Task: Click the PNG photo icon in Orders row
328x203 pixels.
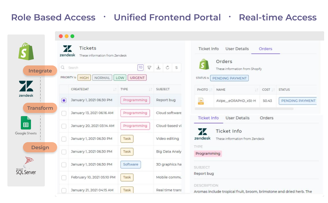Action: point(201,101)
